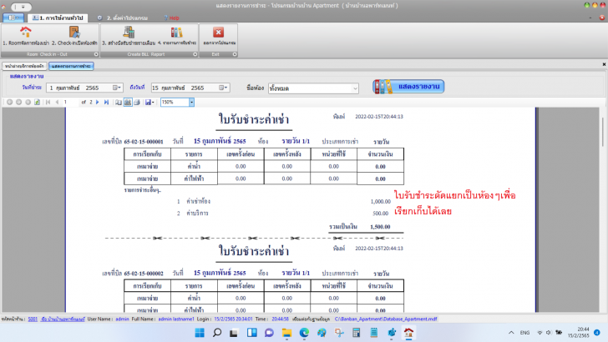Show hidden system tray icons
Screen dimensions: 608x342
(x=511, y=333)
